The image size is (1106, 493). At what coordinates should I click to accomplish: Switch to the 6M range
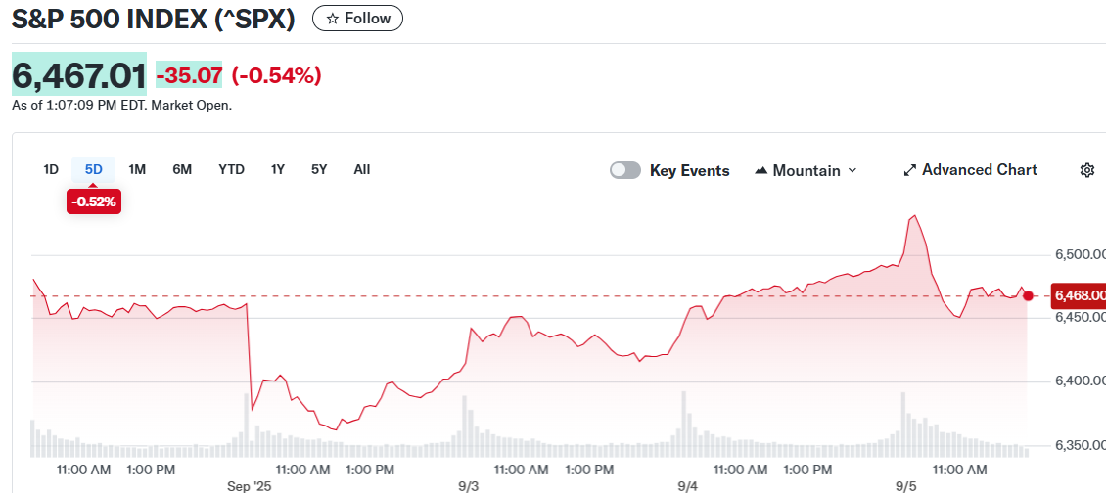click(182, 170)
